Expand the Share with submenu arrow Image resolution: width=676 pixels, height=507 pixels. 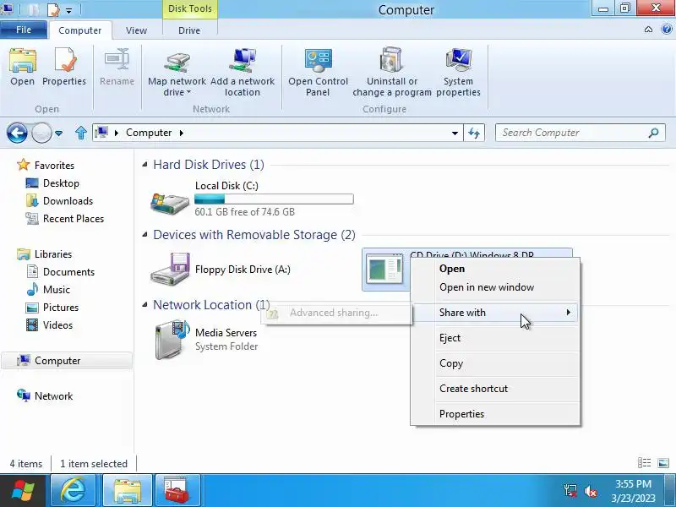pyautogui.click(x=568, y=312)
